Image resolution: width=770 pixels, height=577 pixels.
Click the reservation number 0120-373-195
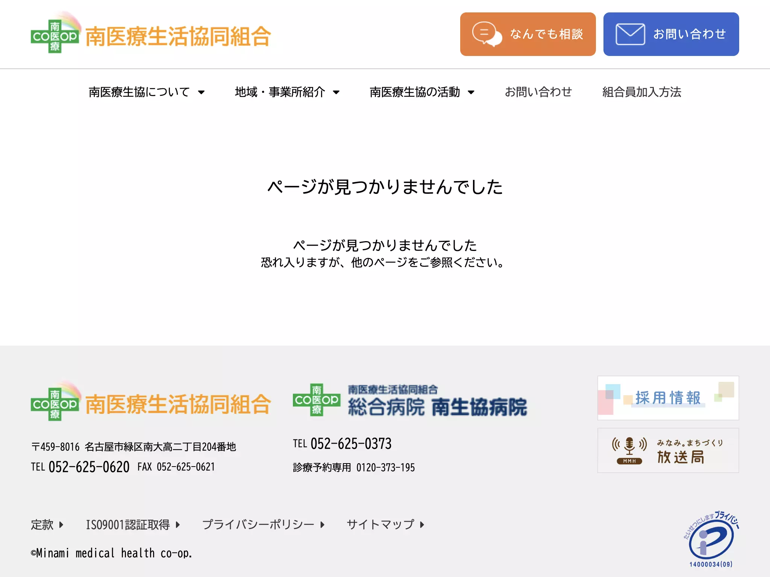point(386,468)
